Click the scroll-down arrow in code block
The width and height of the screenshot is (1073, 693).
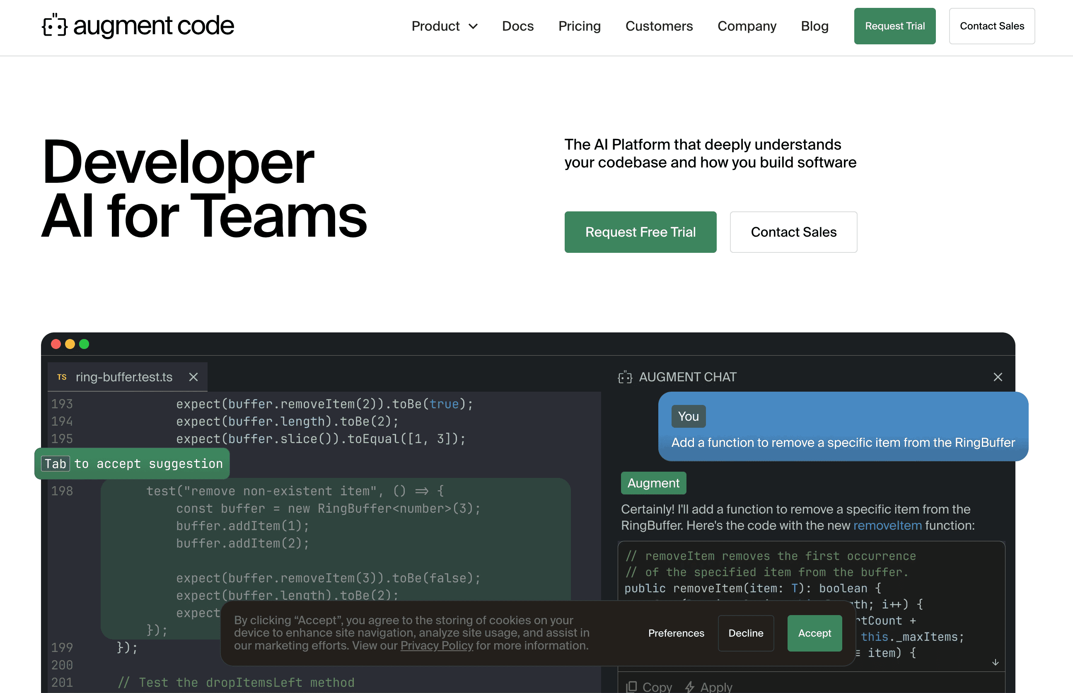pos(995,662)
